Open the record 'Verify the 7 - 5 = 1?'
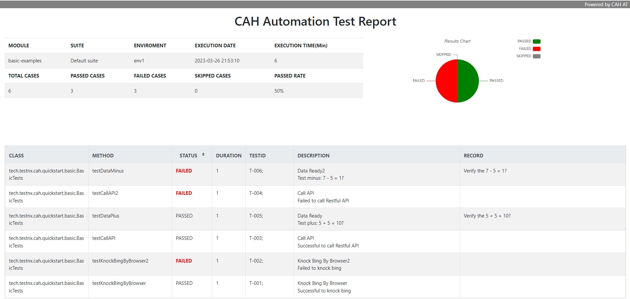Image resolution: width=630 pixels, height=299 pixels. (x=485, y=171)
